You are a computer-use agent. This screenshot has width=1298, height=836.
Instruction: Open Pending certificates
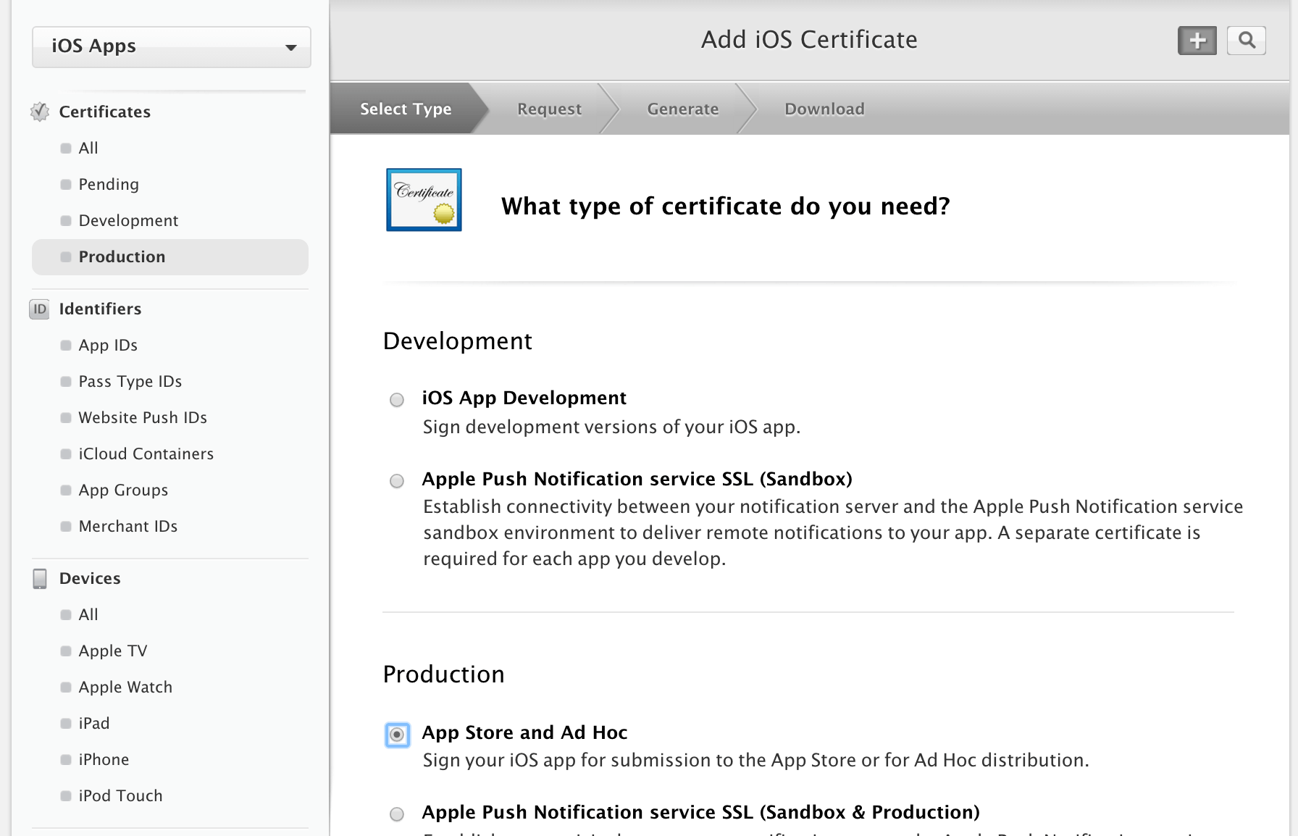[x=109, y=184]
